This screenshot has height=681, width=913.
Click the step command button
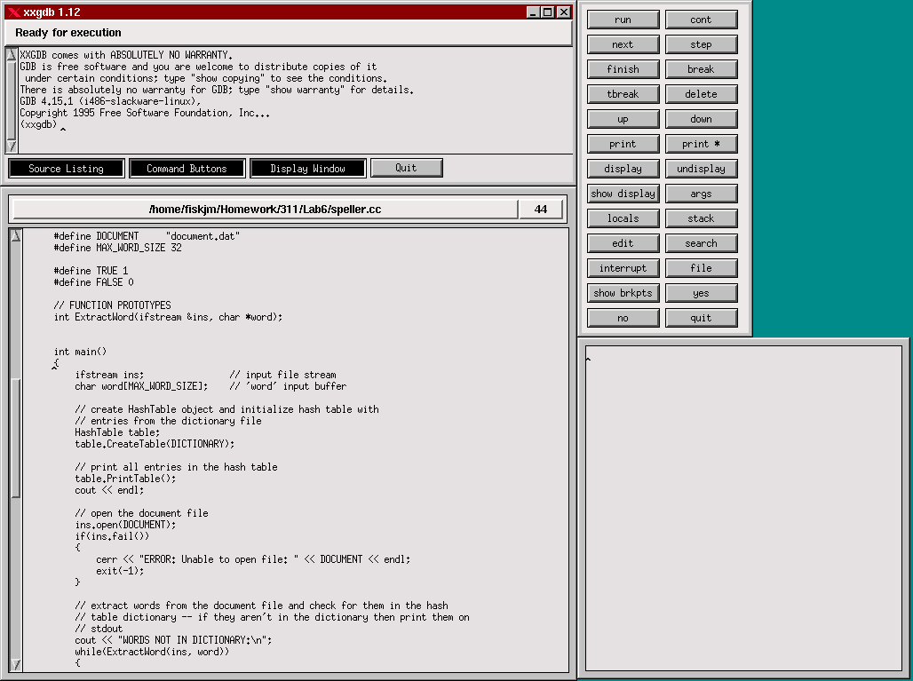pos(701,44)
